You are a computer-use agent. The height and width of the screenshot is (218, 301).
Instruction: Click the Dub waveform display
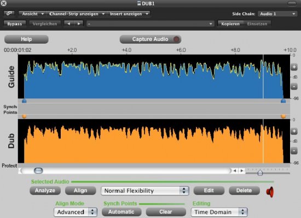pos(154,141)
